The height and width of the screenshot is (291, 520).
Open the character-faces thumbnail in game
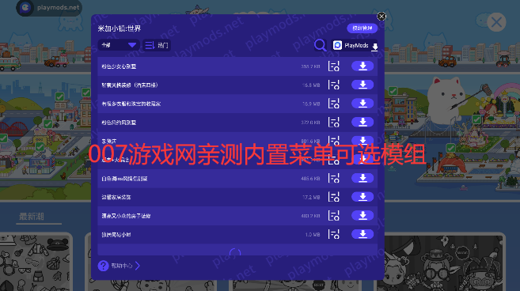point(441,262)
